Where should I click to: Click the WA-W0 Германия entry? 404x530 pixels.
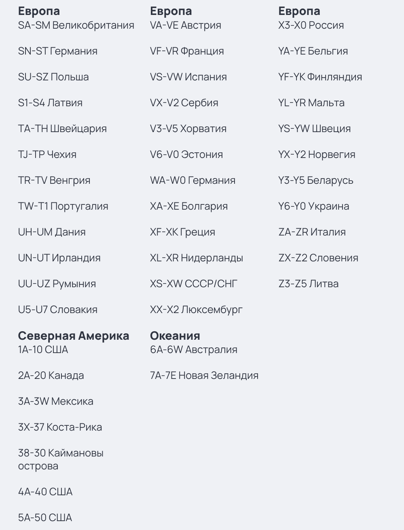coord(193,181)
